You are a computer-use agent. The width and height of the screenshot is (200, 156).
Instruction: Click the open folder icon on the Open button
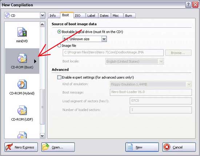(x=46, y=147)
